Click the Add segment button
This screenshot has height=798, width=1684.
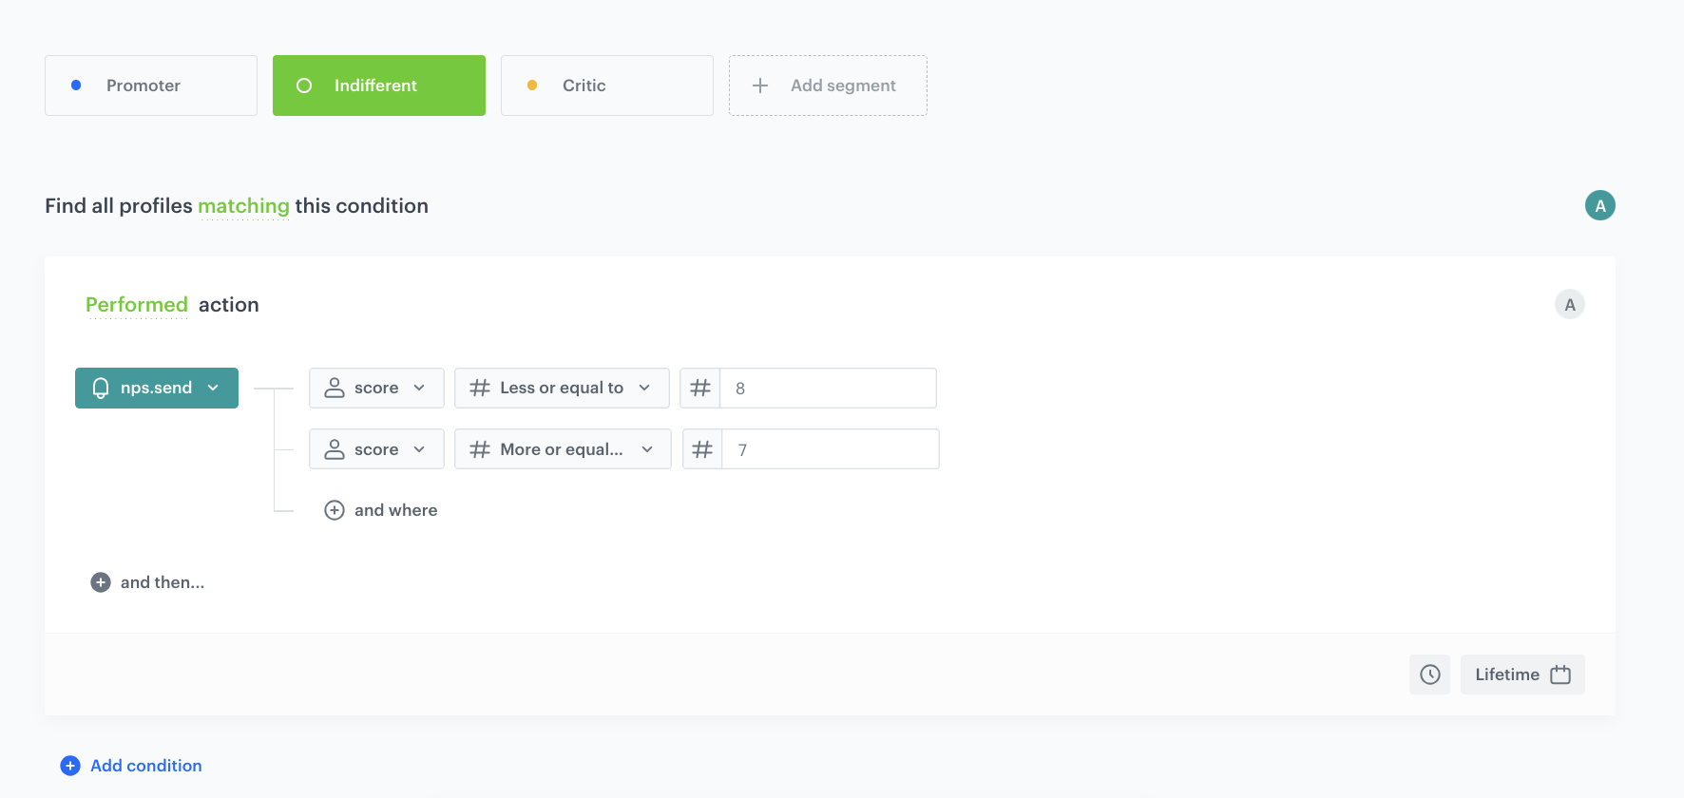click(828, 85)
